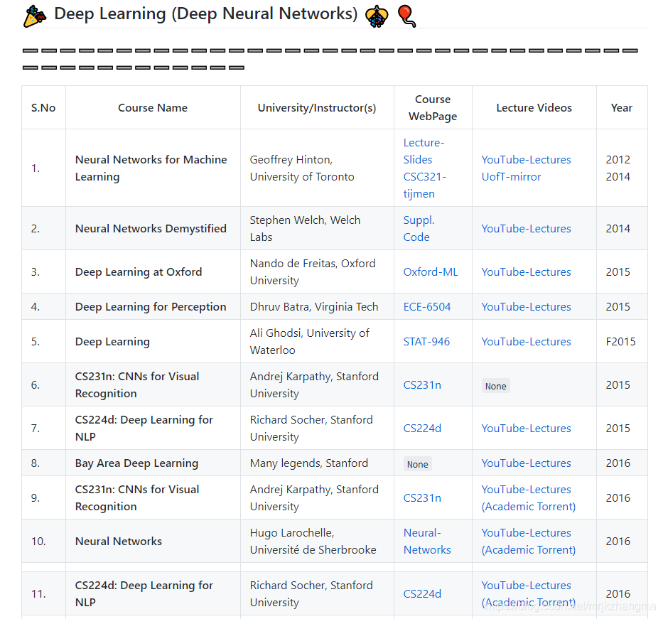The width and height of the screenshot is (663, 619).
Task: Open the Oxford-ML course webpage
Action: point(431,272)
